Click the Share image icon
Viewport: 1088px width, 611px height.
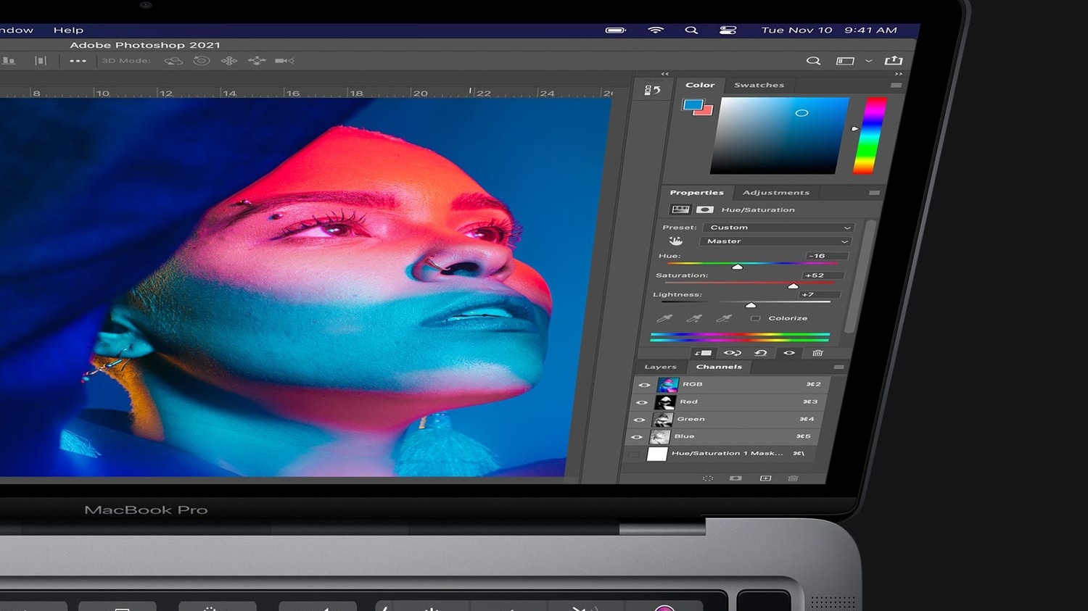point(894,61)
